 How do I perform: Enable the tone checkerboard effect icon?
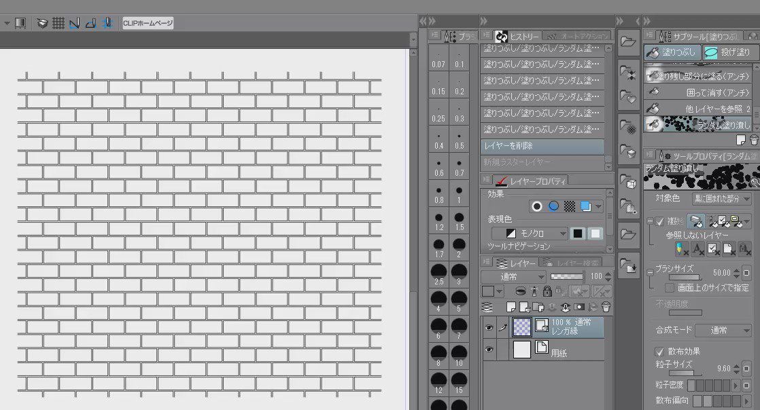pyautogui.click(x=570, y=206)
